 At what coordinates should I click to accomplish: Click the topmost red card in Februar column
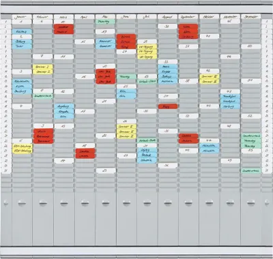(x=43, y=132)
